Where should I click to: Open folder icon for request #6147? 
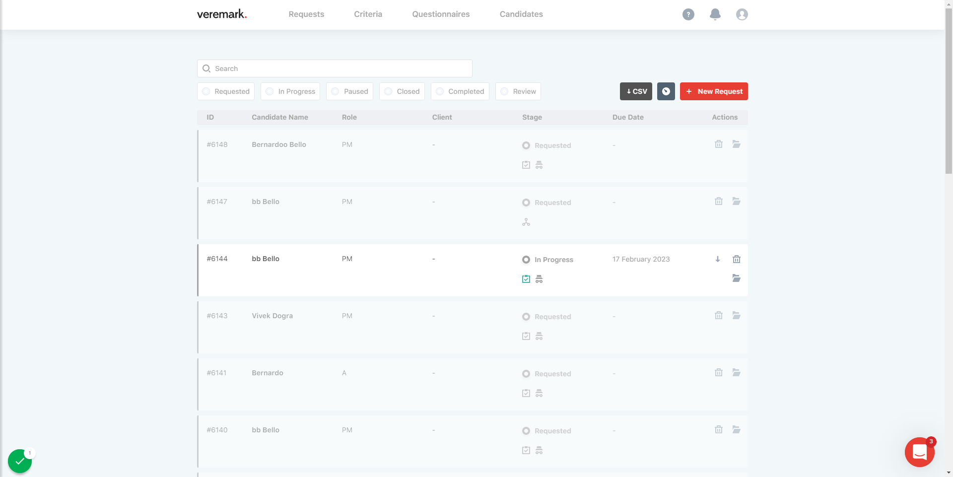coord(736,201)
